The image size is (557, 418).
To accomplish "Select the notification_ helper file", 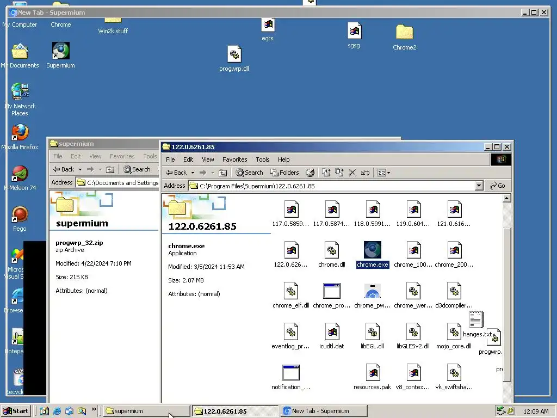I will point(290,377).
